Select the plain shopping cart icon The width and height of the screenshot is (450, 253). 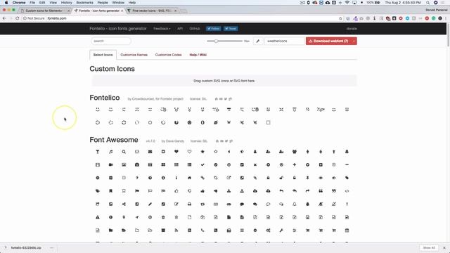307,231
